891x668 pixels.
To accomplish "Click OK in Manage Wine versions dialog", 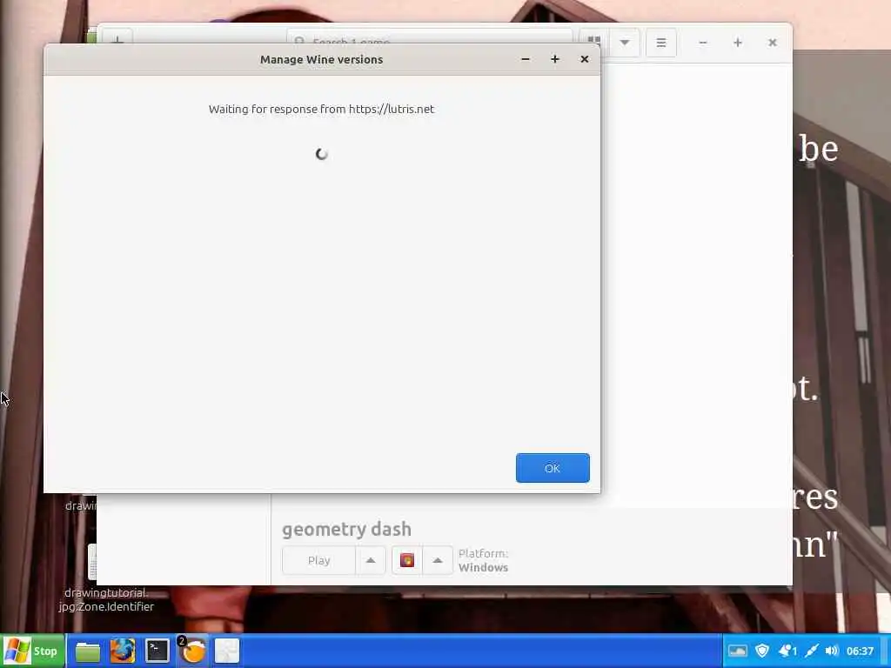I will click(553, 468).
